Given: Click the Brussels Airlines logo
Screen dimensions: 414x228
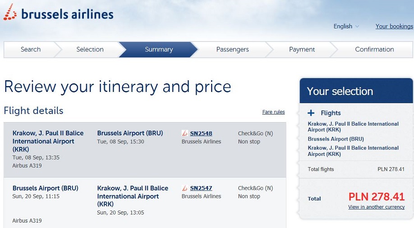Looking at the screenshot, I should [x=58, y=13].
